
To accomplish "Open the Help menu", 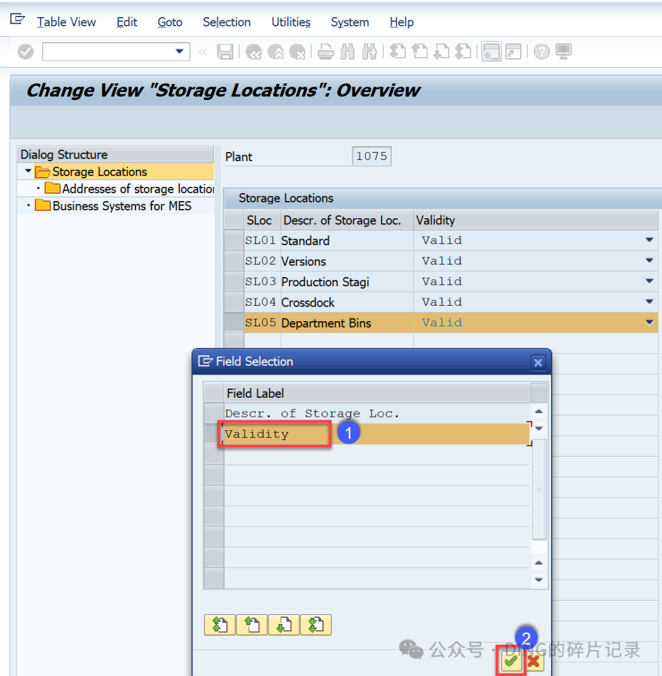I will pos(401,22).
